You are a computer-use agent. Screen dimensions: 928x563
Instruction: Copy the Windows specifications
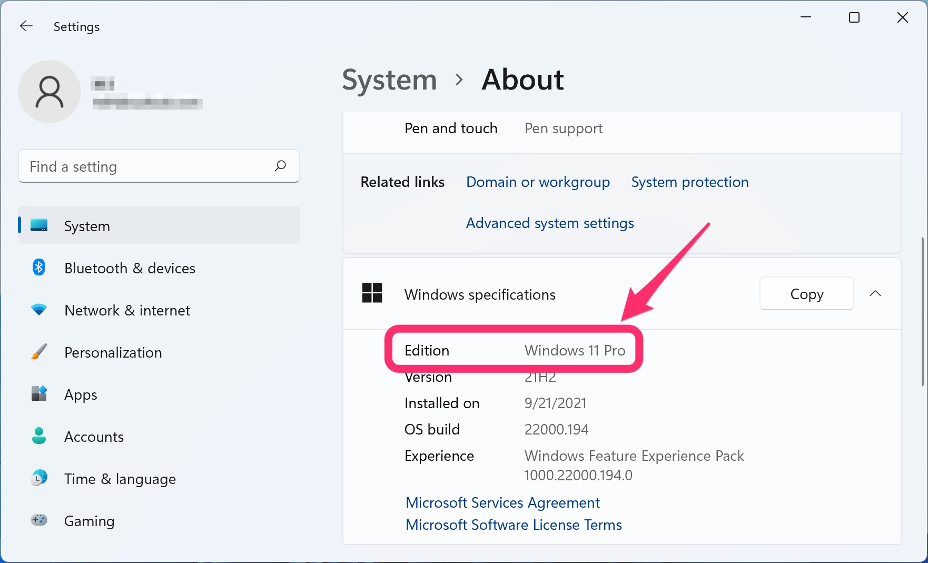pyautogui.click(x=806, y=294)
